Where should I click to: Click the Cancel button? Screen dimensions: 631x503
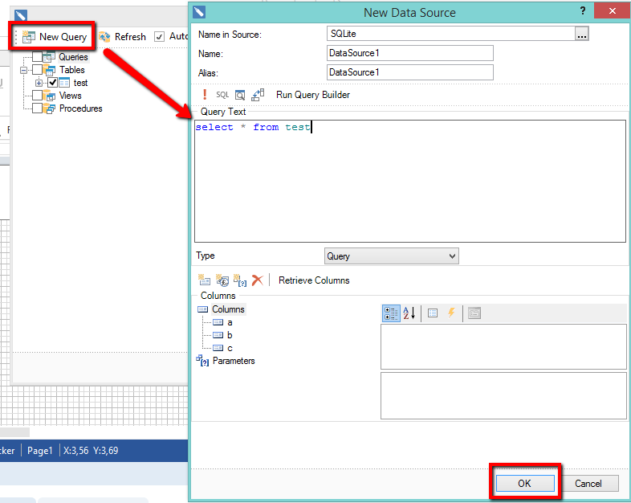pos(588,483)
